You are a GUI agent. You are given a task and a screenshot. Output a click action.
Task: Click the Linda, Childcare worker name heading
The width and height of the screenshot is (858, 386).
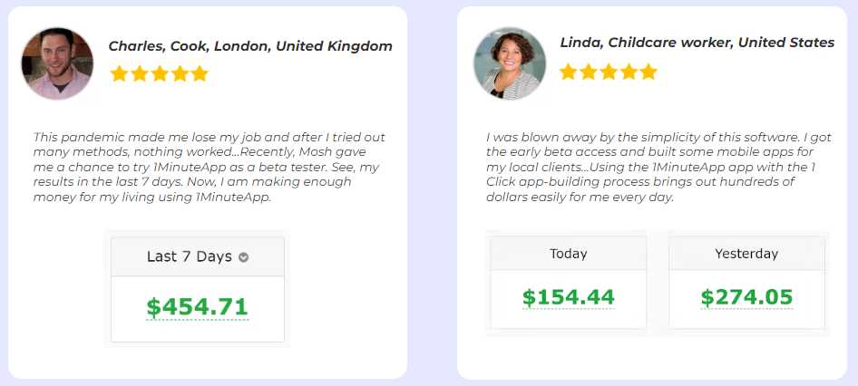click(x=697, y=43)
